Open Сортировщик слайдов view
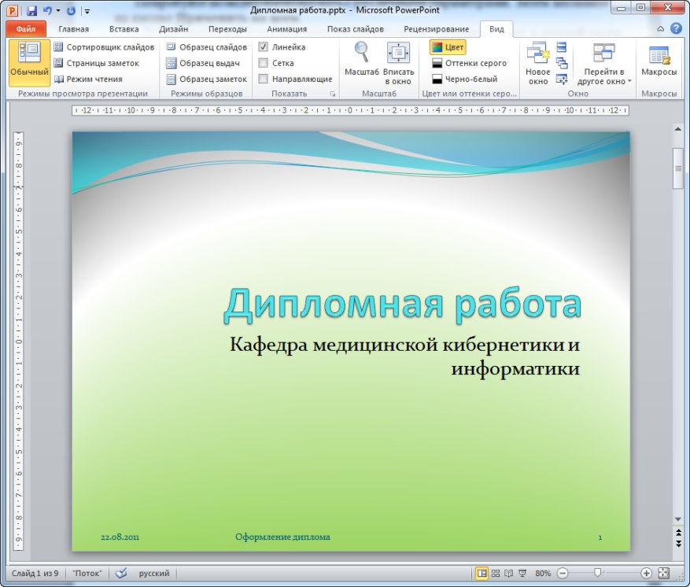The image size is (690, 587). (104, 47)
